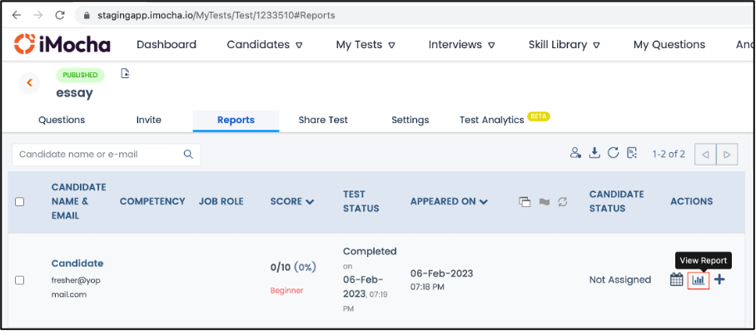Viewport: 756px width, 331px height.
Task: Go back using orange chevron button
Action: coord(29,83)
